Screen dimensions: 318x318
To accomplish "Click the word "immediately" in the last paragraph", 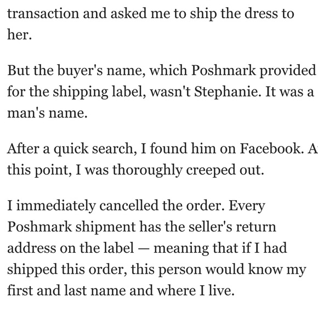I will [x=56, y=206].
